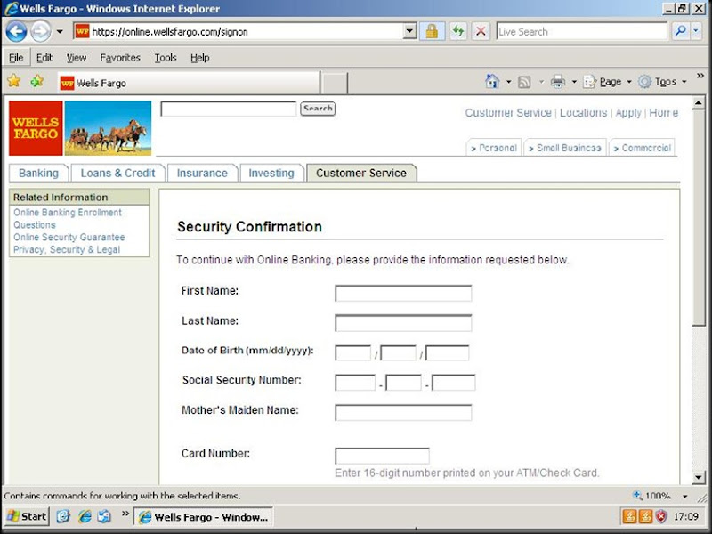Viewport: 712px width, 534px height.
Task: Open the Tools menu in menu bar
Action: pyautogui.click(x=166, y=58)
